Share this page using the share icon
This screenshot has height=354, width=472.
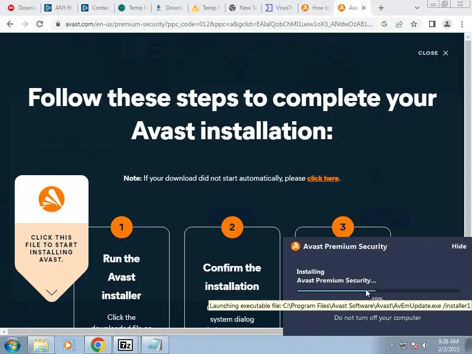(399, 24)
